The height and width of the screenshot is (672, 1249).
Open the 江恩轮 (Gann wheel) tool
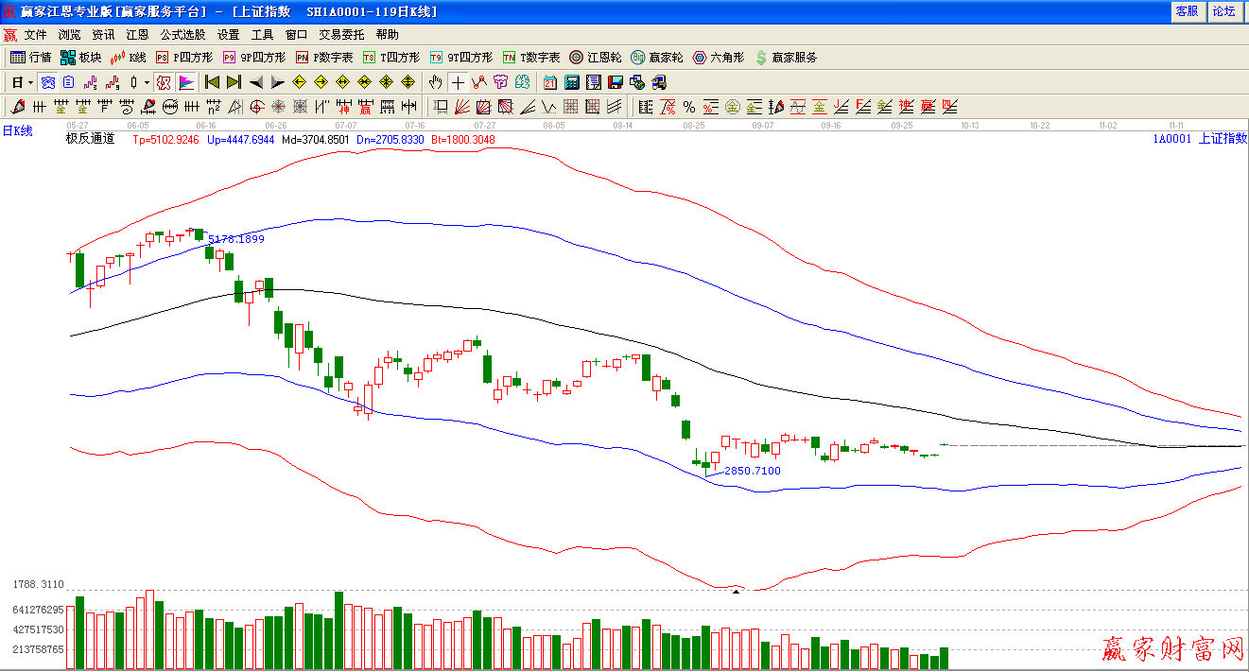pyautogui.click(x=595, y=58)
